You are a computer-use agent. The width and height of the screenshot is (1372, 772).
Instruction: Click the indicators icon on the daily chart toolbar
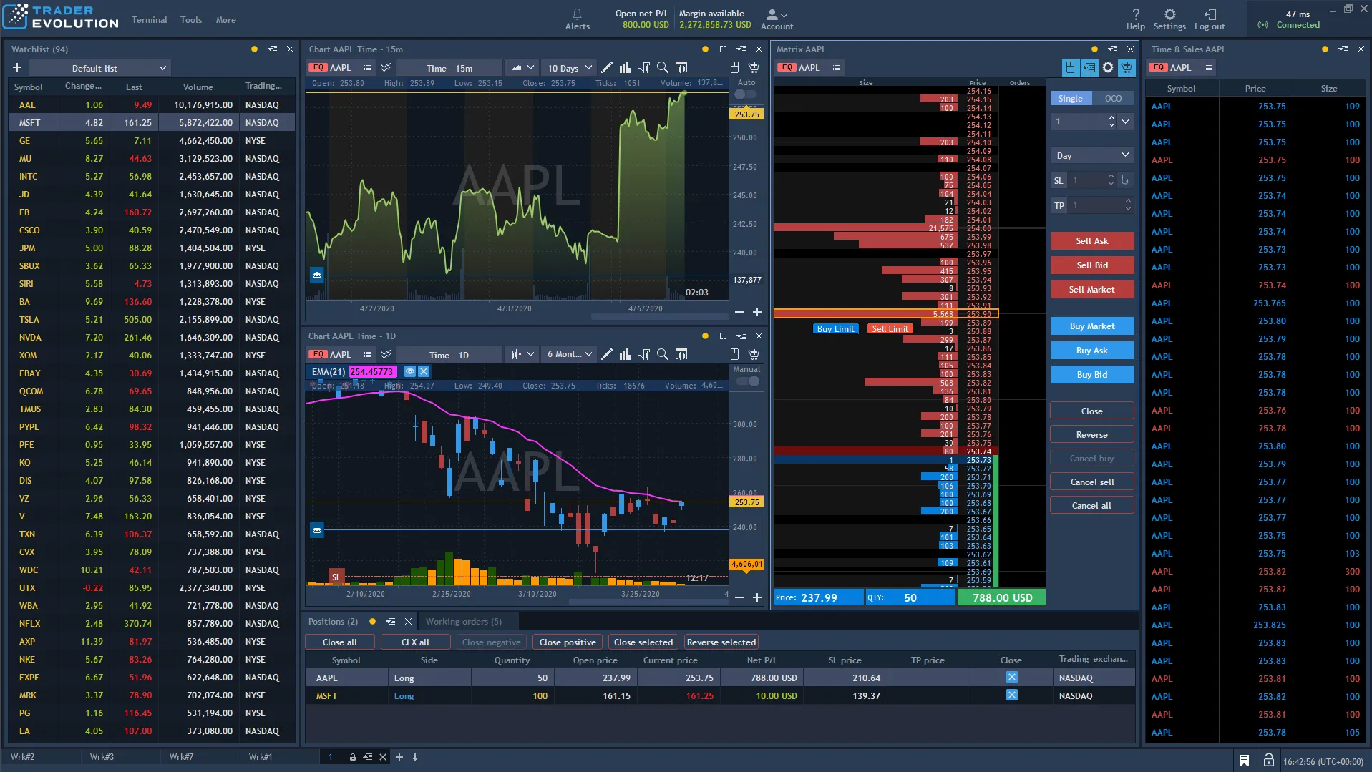tap(625, 354)
